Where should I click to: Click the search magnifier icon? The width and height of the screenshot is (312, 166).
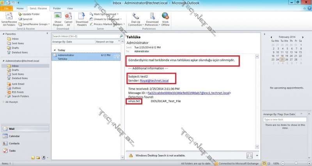coord(121,36)
